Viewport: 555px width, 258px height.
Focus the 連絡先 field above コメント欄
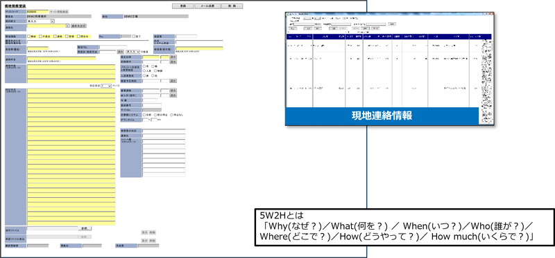click(164, 136)
